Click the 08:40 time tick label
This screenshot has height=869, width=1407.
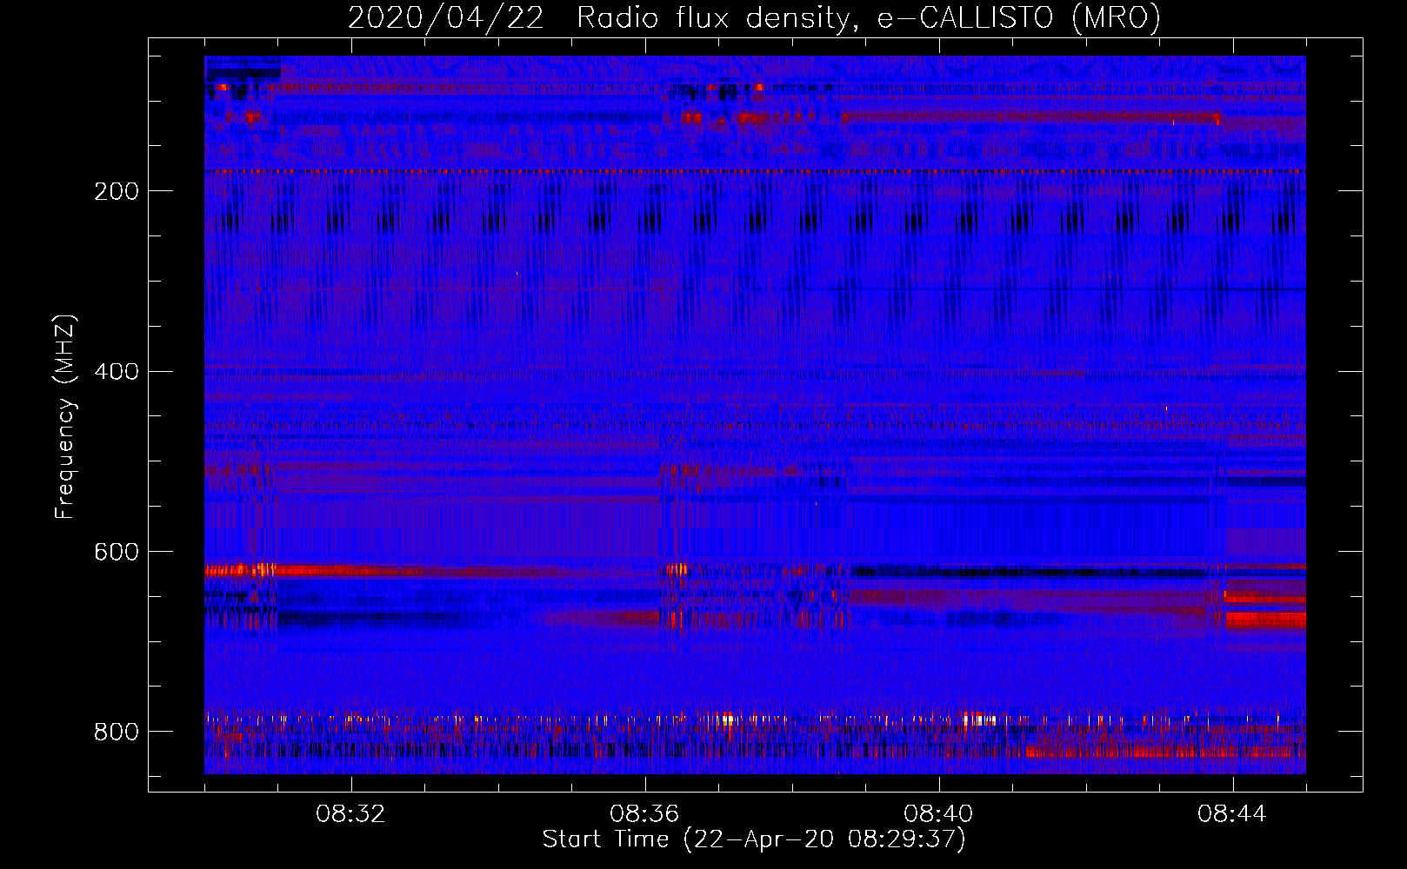[x=938, y=814]
